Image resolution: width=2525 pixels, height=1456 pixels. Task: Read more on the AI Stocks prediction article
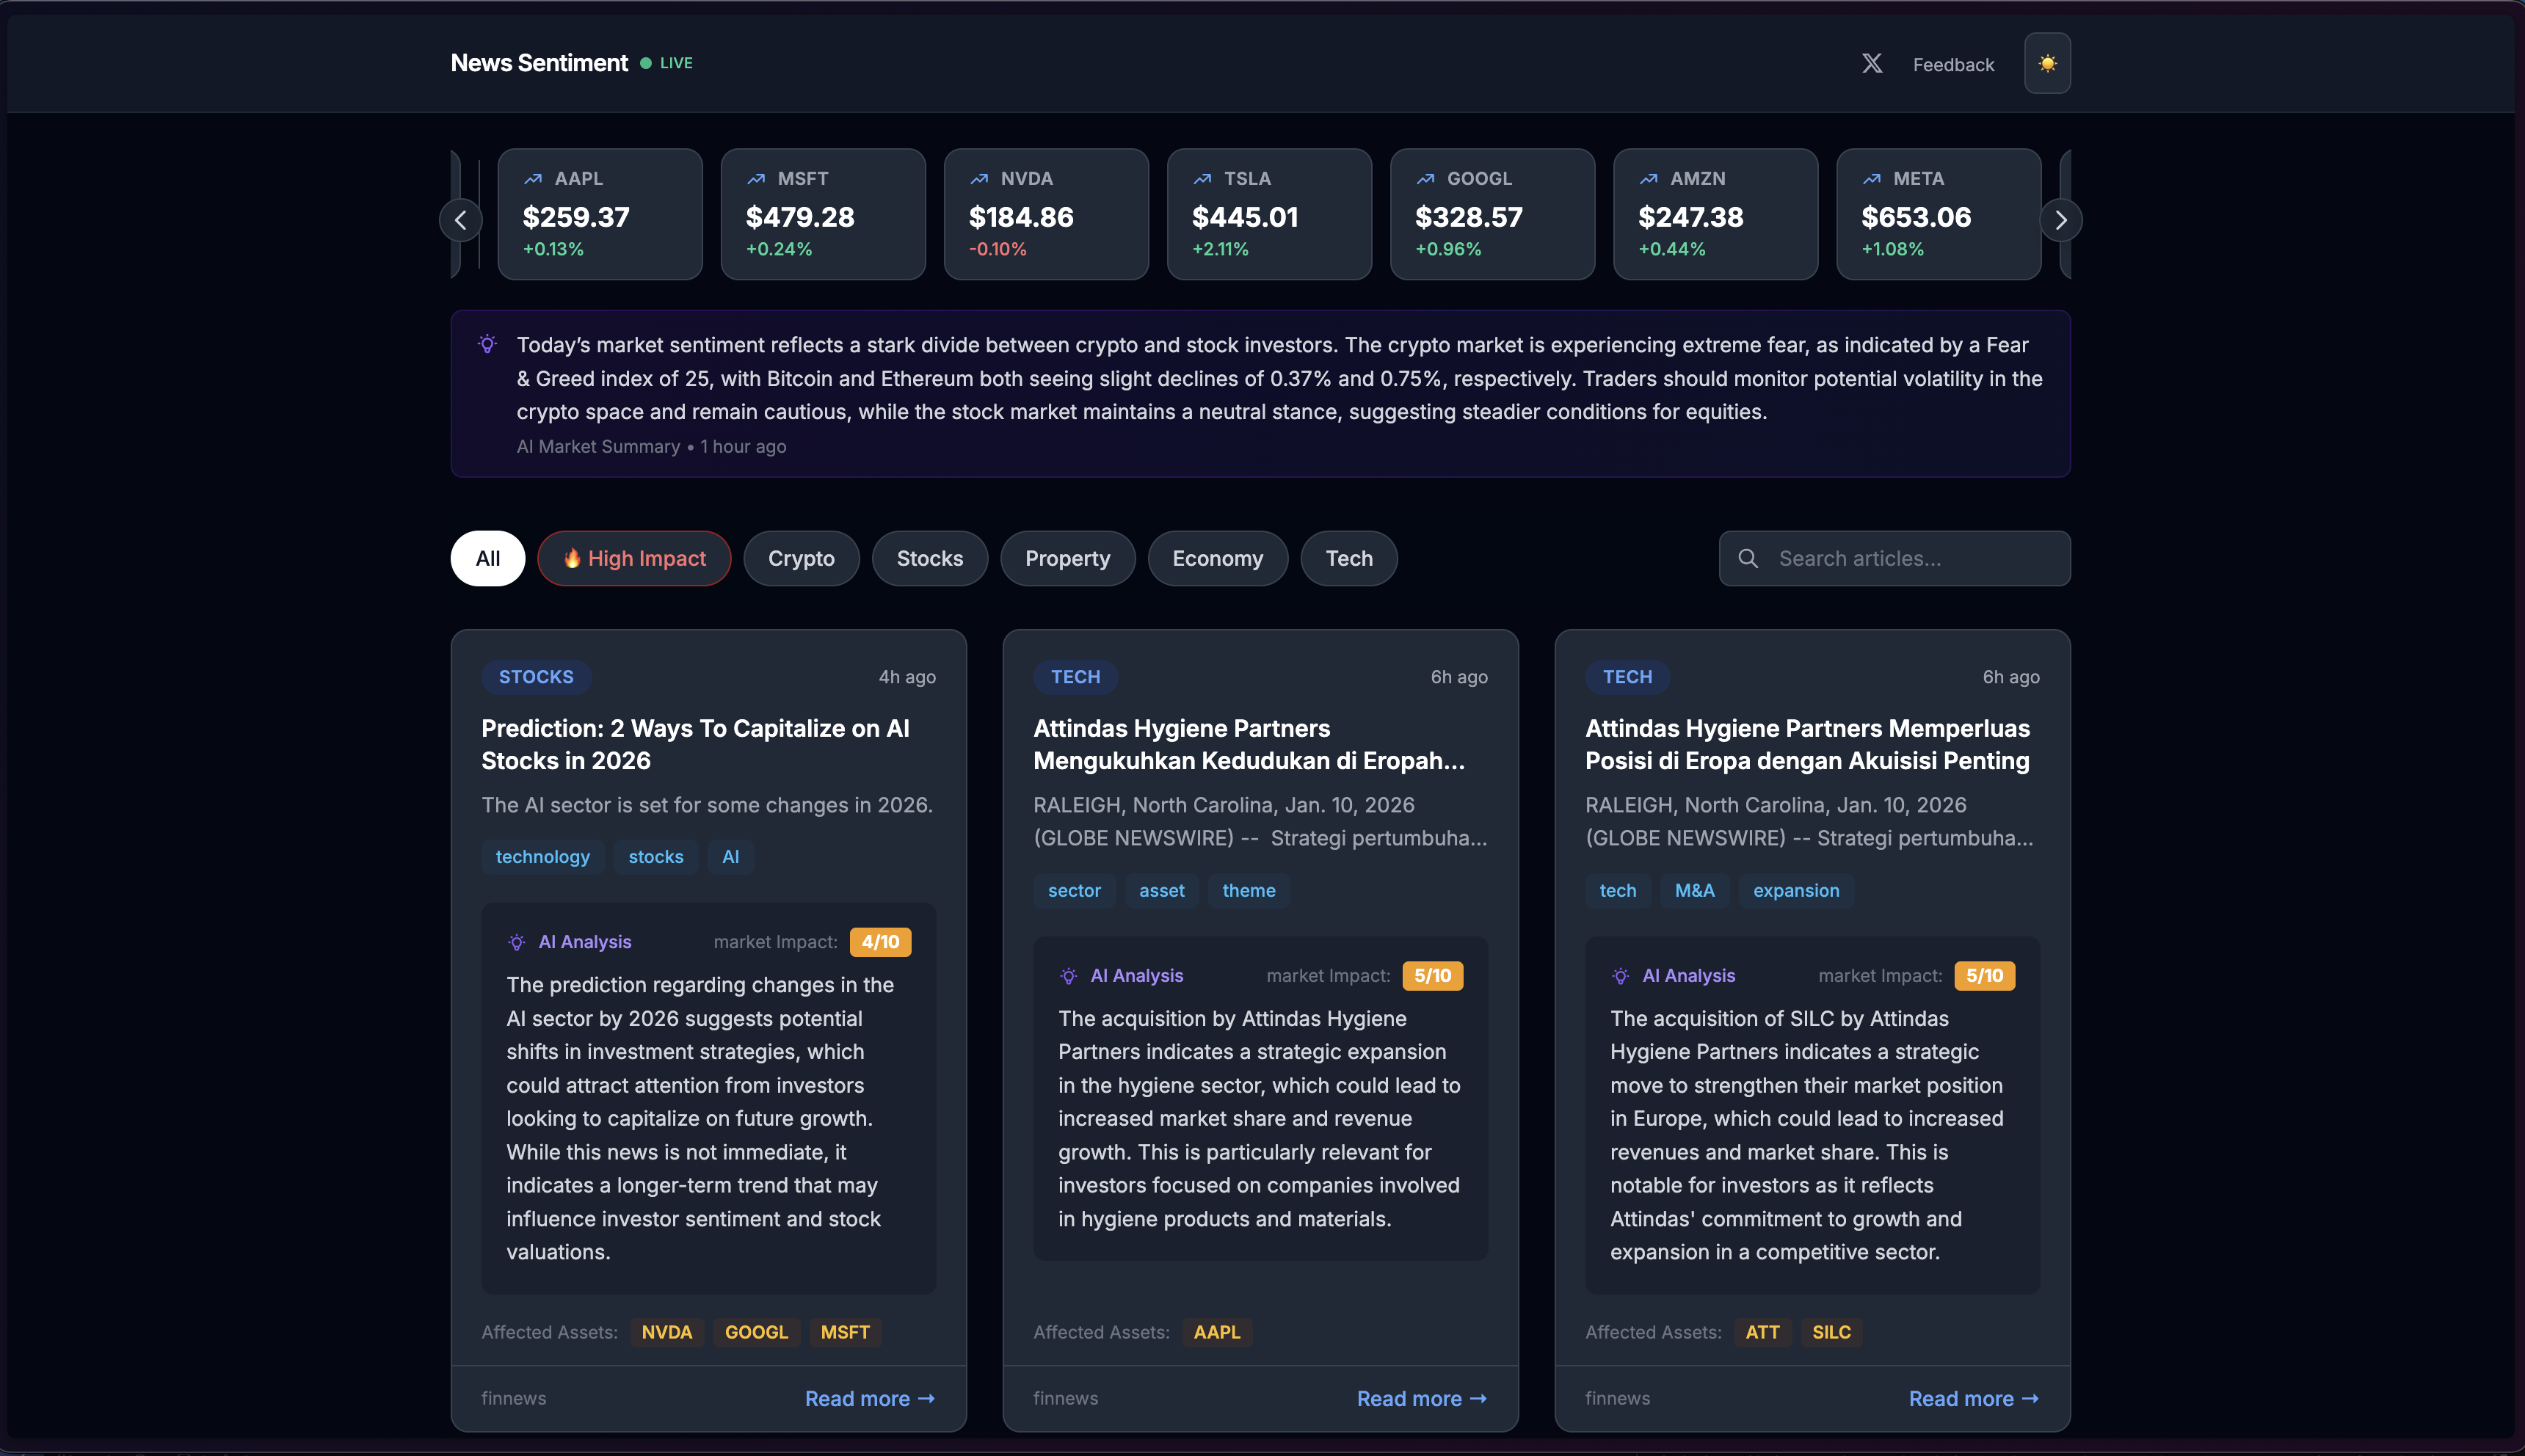(869, 1398)
